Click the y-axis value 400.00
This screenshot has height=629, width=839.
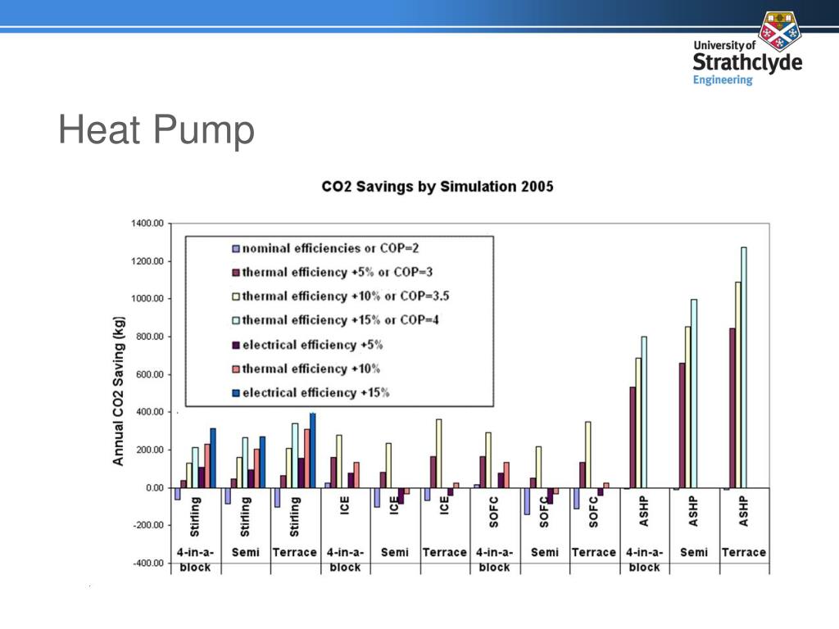[x=149, y=413]
